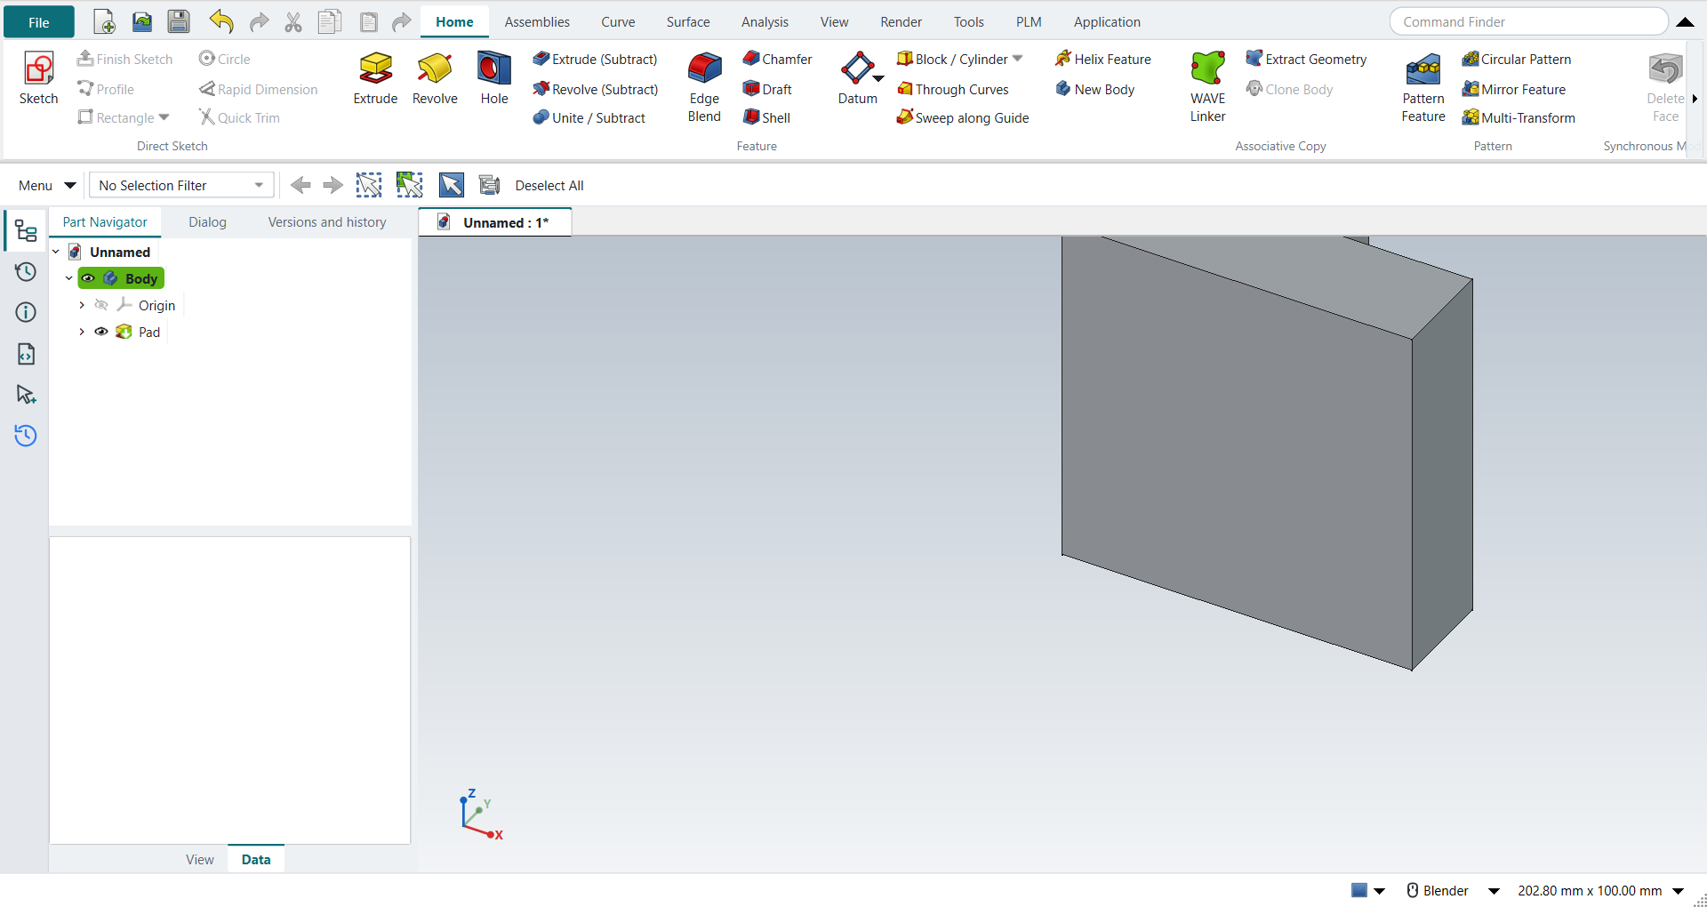The image size is (1707, 907).
Task: Open the File menu
Action: 39,22
